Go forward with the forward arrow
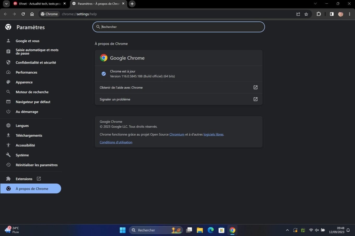Screen dimensions: 355x236 pos(14,14)
